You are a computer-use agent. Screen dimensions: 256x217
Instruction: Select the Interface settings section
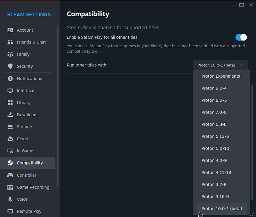coord(28,91)
